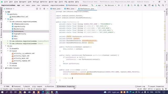Click Attach Debugger to Android Process icon
This screenshot has height=94, width=168.
pyautogui.click(x=138, y=5)
